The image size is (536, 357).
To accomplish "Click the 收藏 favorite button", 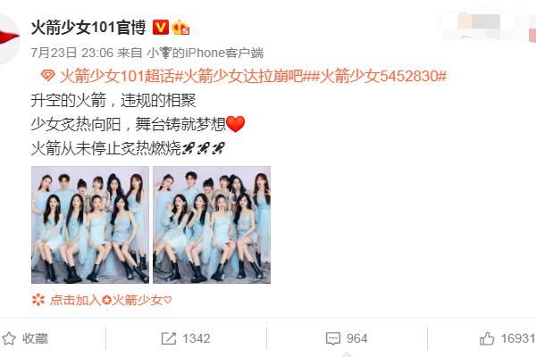I will point(35,338).
